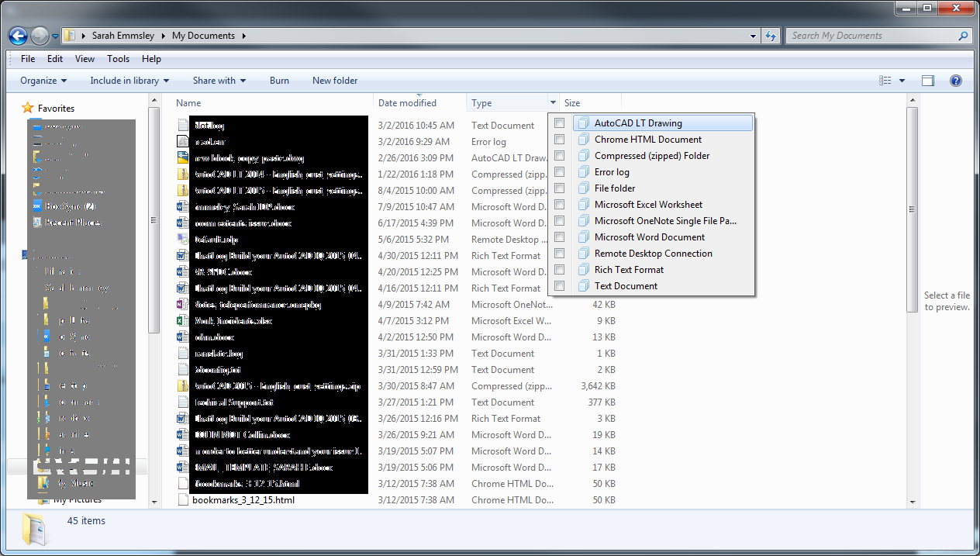Click the text file icon dated 3/27/2015 1:21 PM
980x556 pixels.
[183, 402]
